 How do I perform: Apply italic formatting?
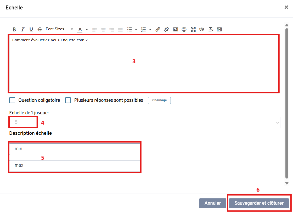click(23, 29)
